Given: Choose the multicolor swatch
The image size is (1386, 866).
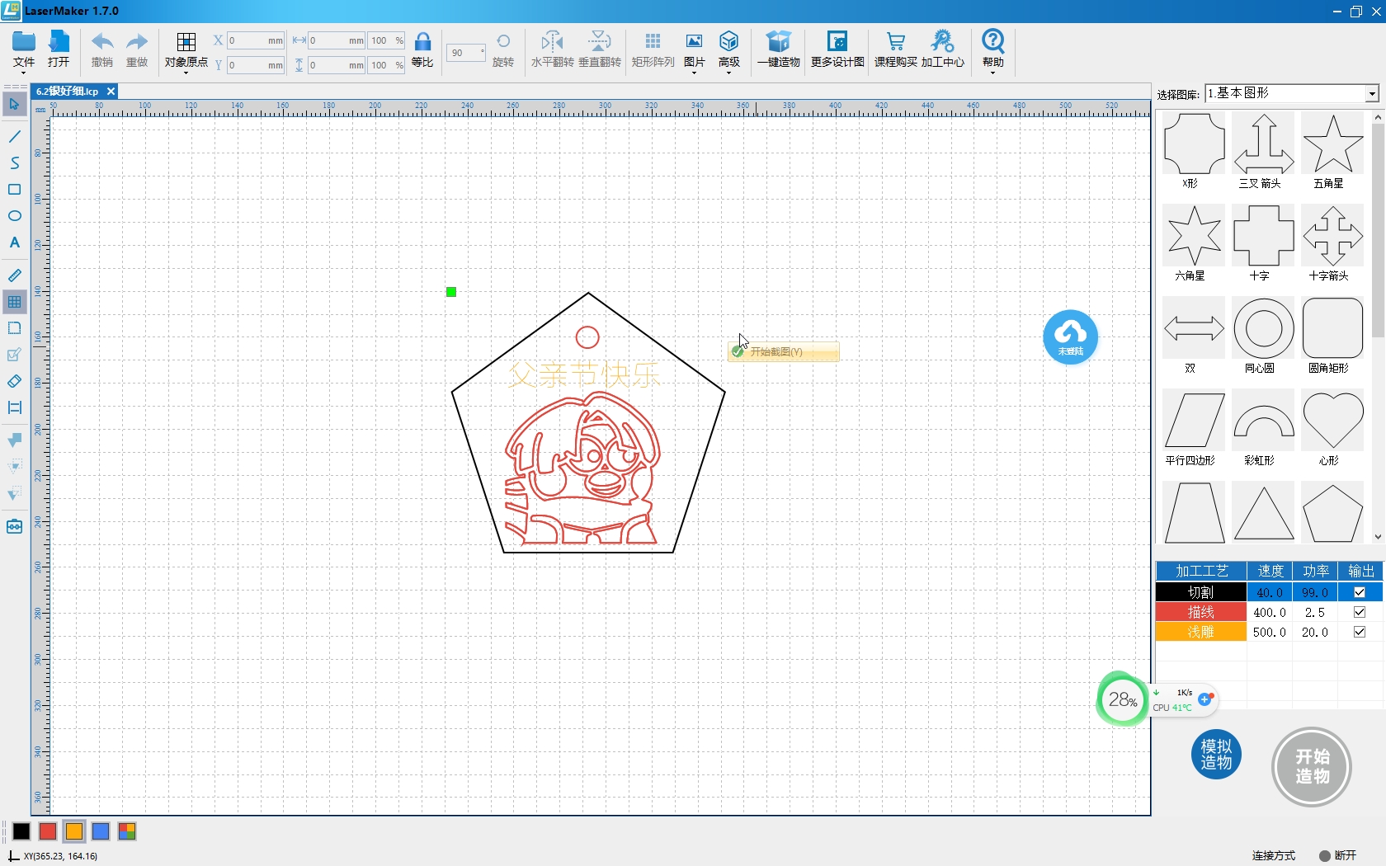Looking at the screenshot, I should click(127, 831).
